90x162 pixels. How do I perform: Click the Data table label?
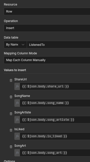[11, 38]
